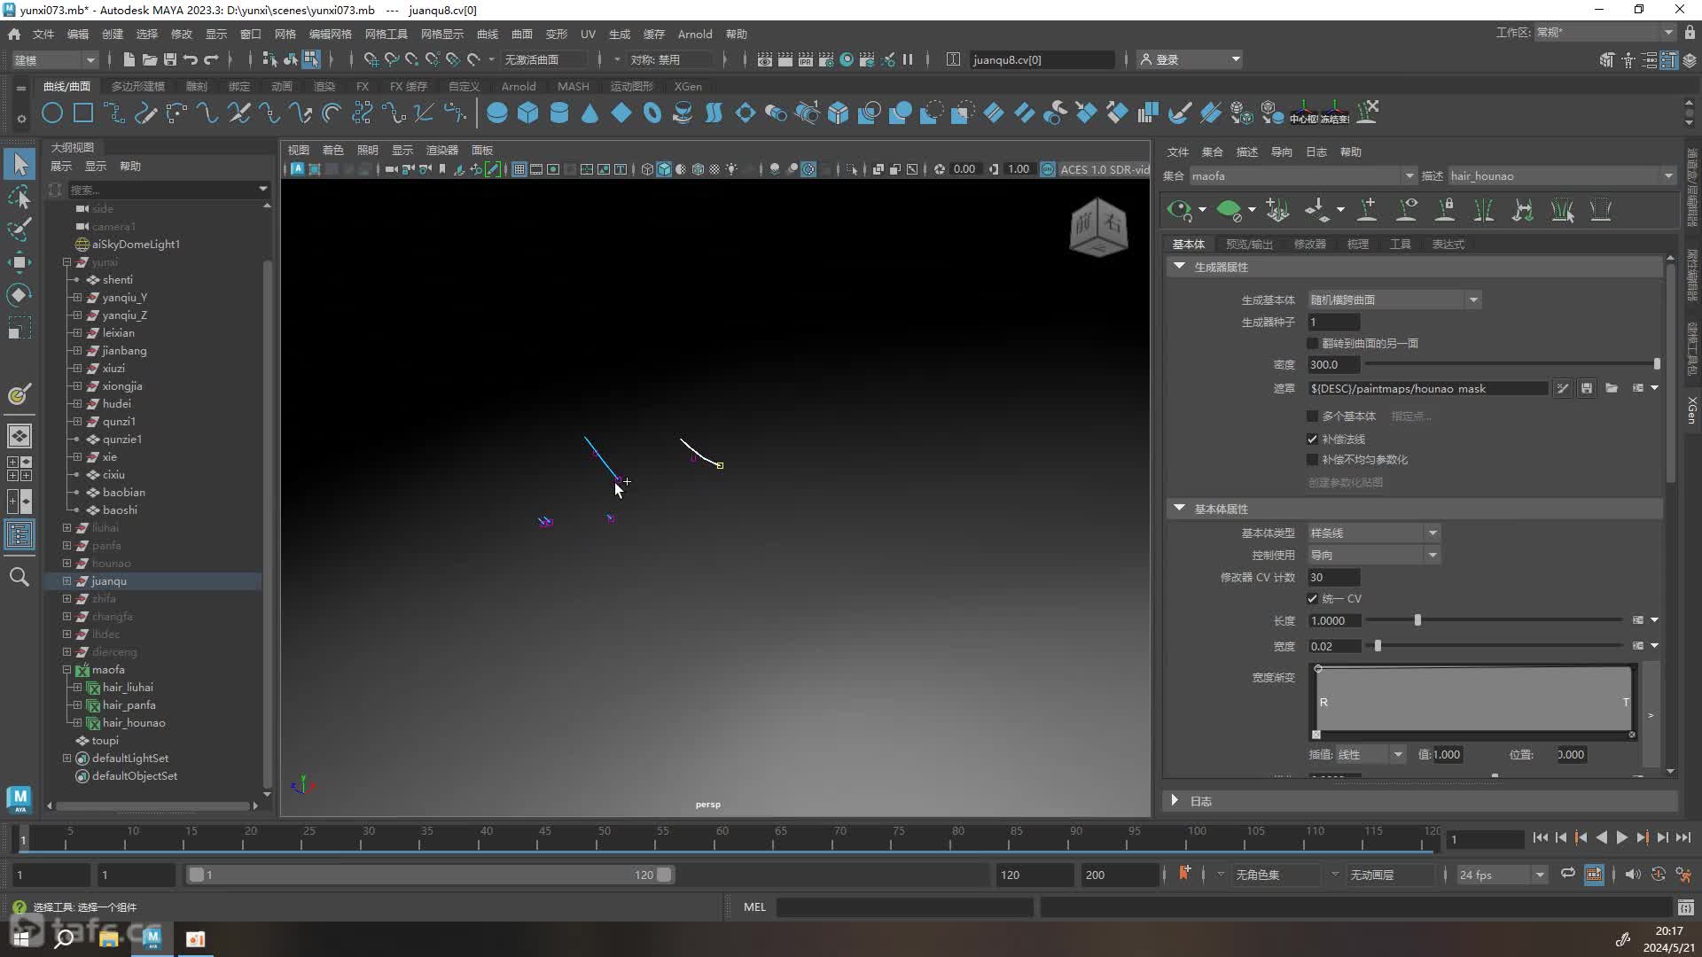The width and height of the screenshot is (1702, 957).
Task: Toggle compensate non-uniform parameterization checkbox
Action: [x=1312, y=459]
